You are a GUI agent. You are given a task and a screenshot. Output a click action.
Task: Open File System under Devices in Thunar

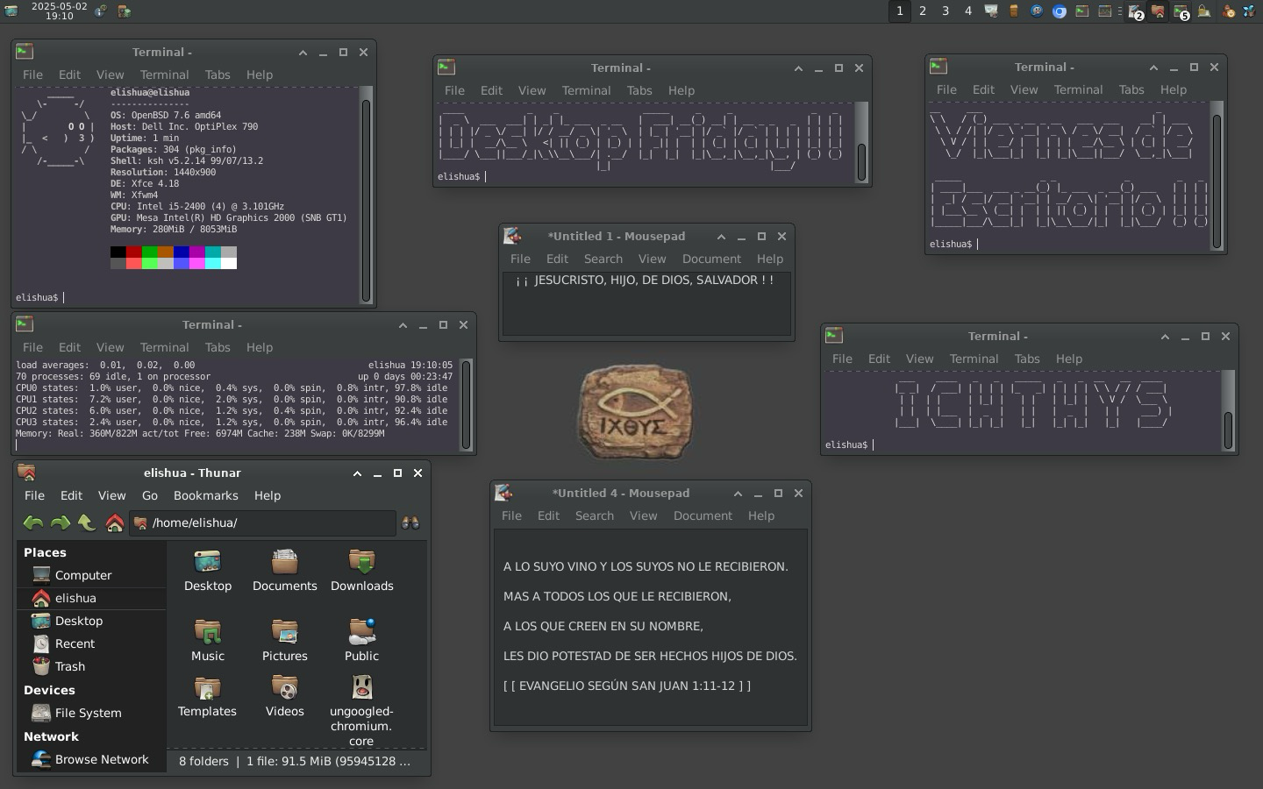(x=91, y=713)
